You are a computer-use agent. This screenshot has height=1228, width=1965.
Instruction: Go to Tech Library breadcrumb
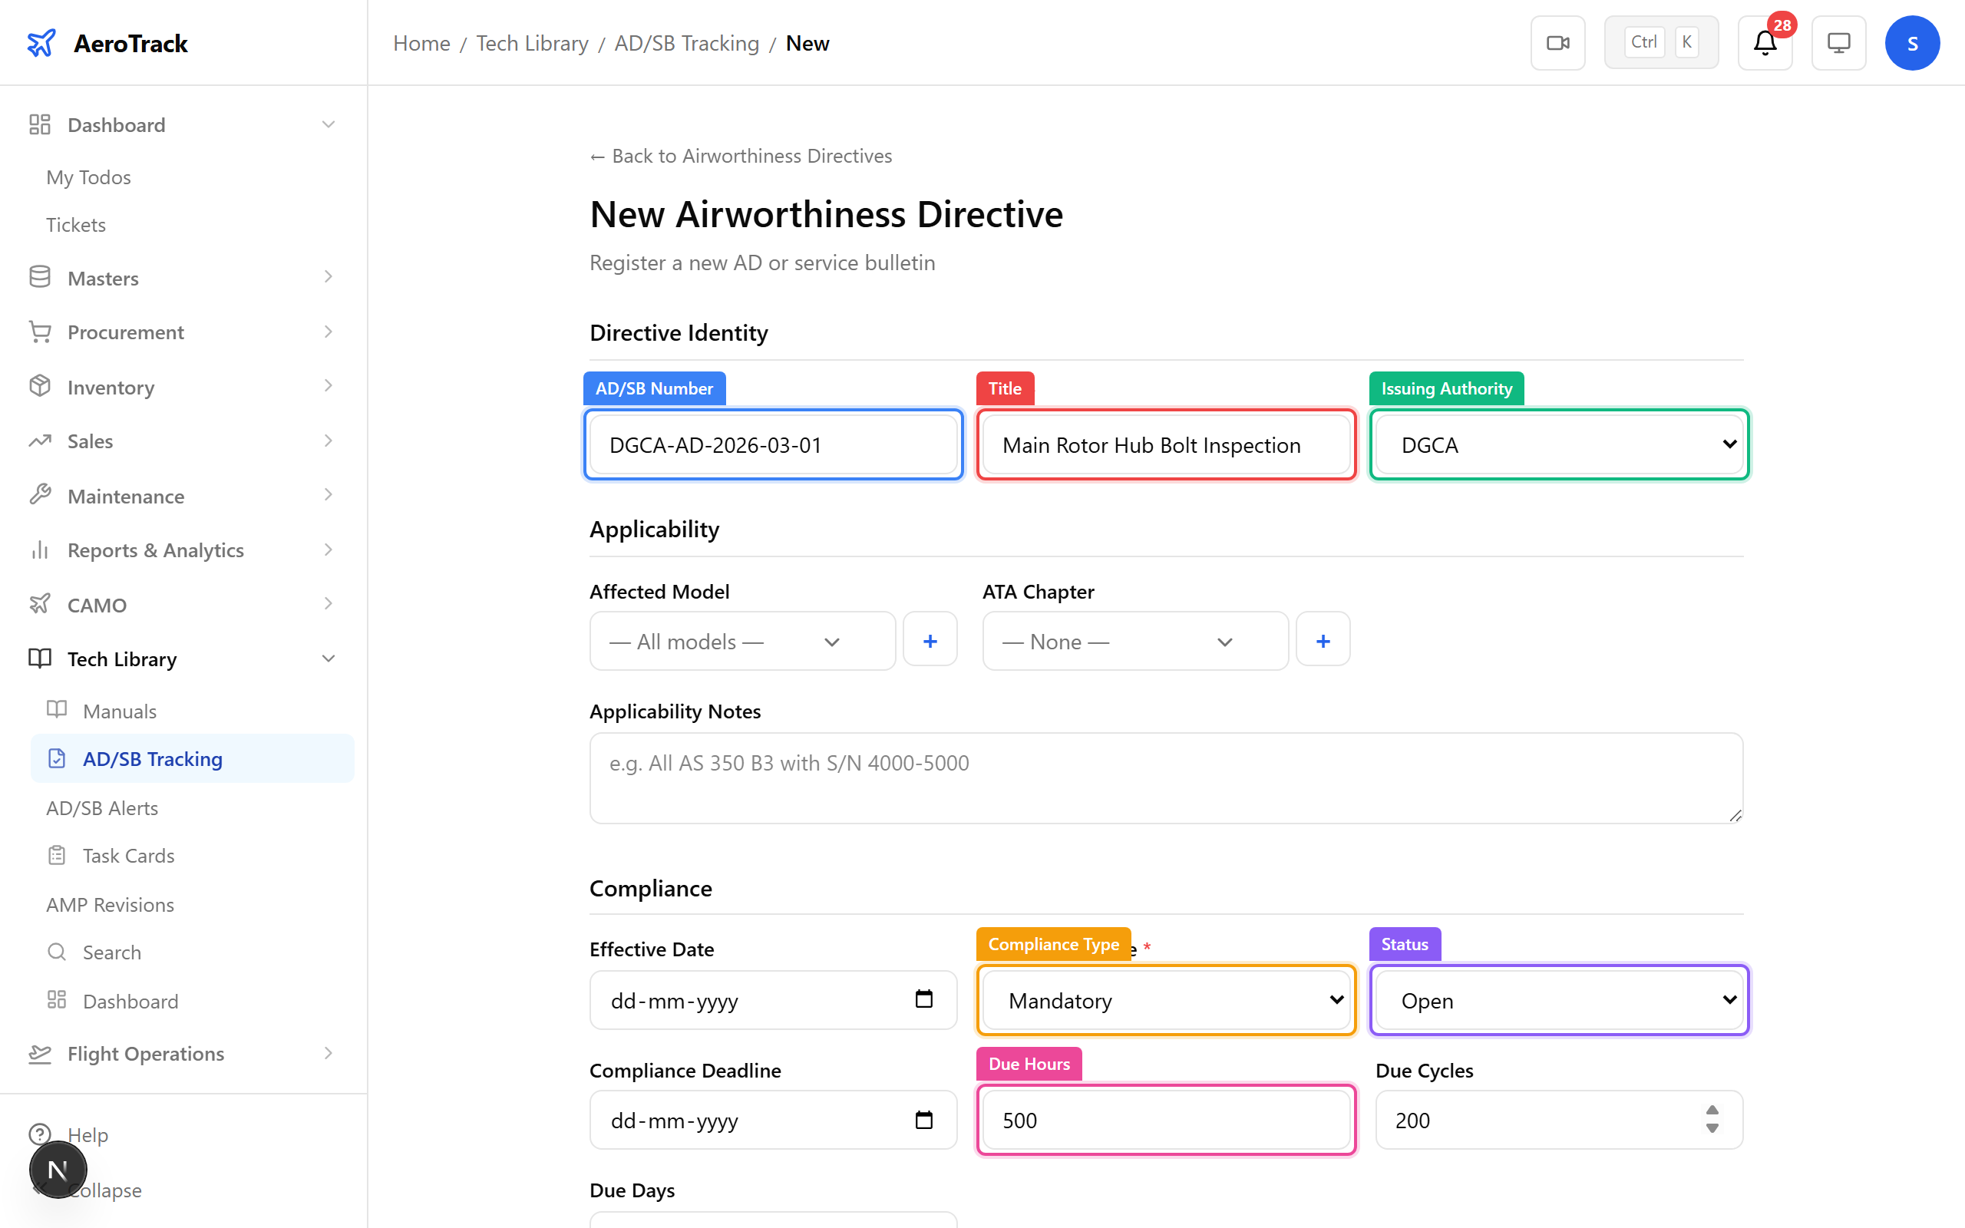pos(532,42)
